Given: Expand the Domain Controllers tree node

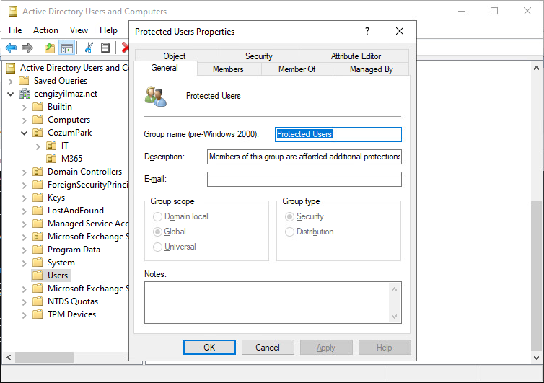Looking at the screenshot, I should (x=24, y=172).
